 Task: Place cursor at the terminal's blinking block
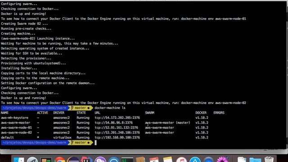95,143
